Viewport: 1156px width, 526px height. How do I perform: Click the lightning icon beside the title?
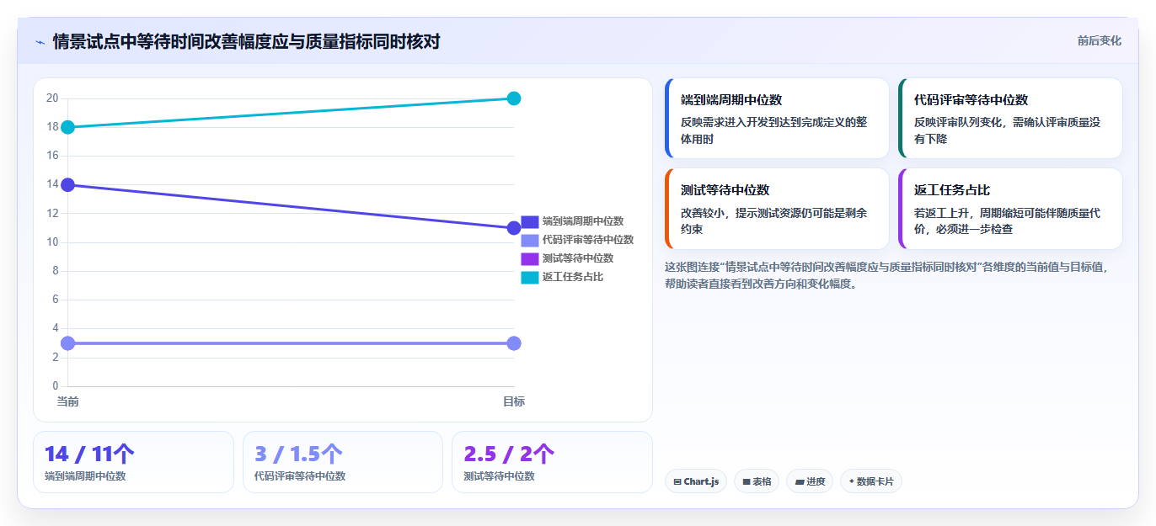point(40,41)
